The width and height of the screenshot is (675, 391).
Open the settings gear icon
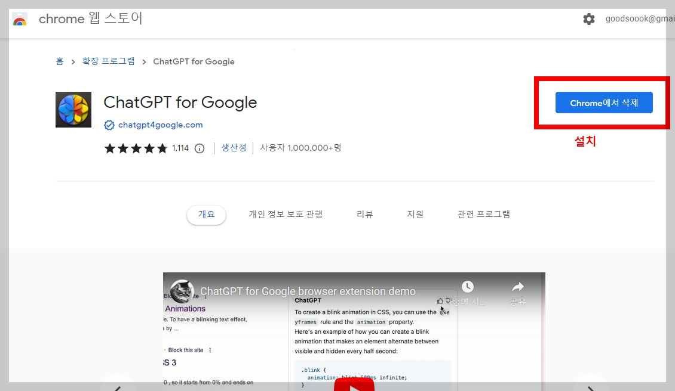point(589,18)
